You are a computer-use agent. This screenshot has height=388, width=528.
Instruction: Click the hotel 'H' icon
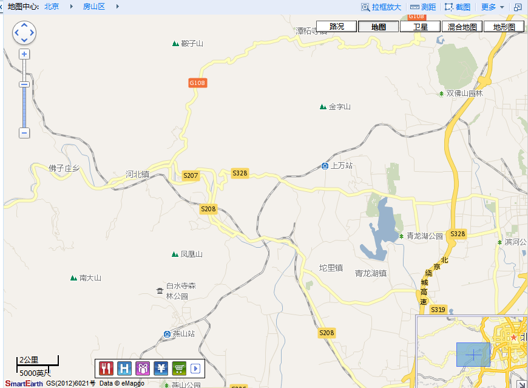(124, 368)
